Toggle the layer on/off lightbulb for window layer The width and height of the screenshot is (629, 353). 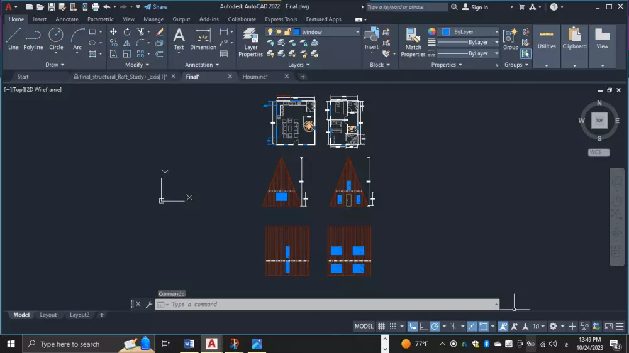tap(270, 31)
